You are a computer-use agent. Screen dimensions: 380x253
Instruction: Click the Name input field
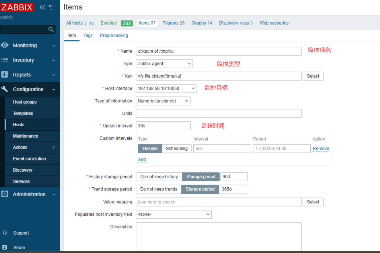point(219,51)
